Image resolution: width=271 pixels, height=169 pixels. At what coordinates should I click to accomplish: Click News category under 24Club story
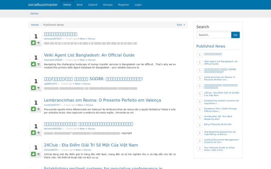coord(78,150)
